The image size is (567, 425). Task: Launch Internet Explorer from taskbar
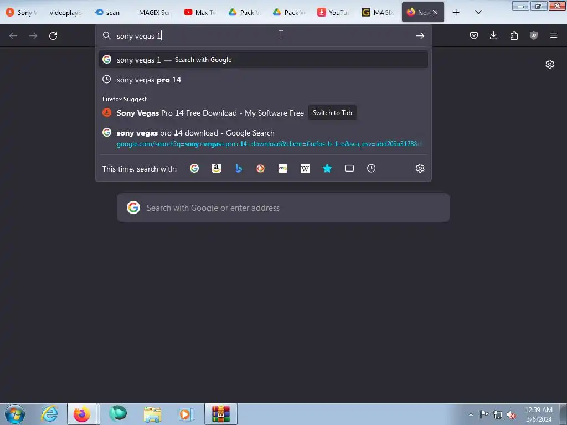click(x=49, y=414)
